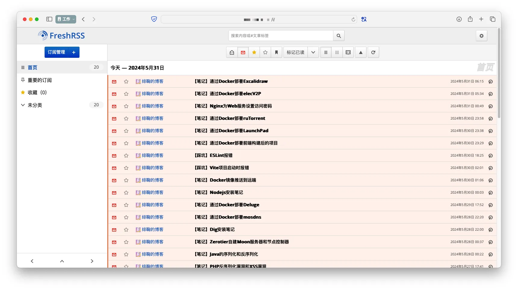Screen dimensions: 518x290
Task: Refresh feeds with the reload icon
Action: 373,52
